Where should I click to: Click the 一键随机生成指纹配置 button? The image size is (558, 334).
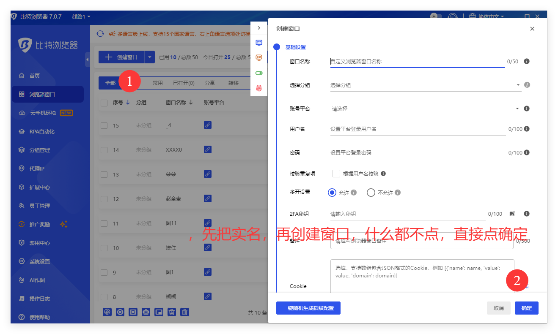(x=308, y=308)
